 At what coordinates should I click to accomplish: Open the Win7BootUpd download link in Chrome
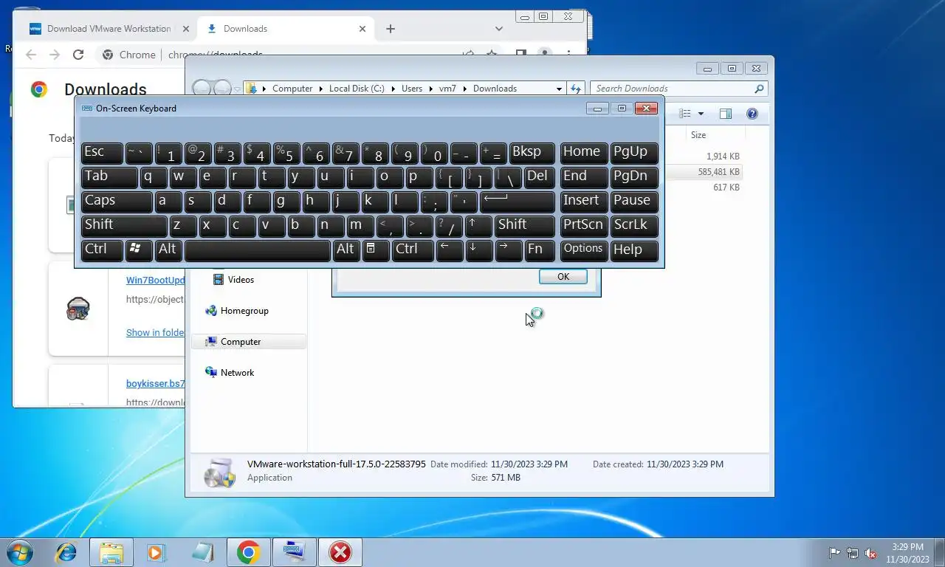tap(155, 281)
